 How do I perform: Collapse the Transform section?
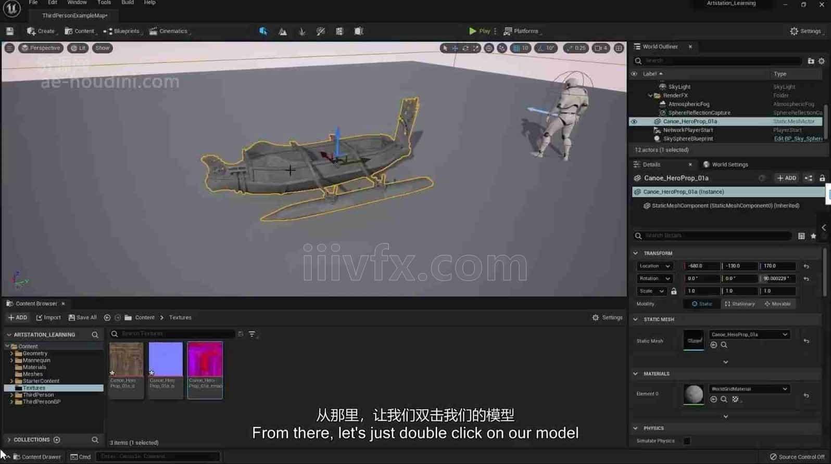[635, 253]
